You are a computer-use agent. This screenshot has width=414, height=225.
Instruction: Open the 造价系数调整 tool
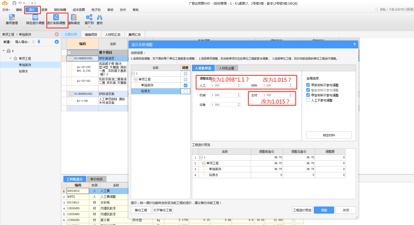point(56,20)
